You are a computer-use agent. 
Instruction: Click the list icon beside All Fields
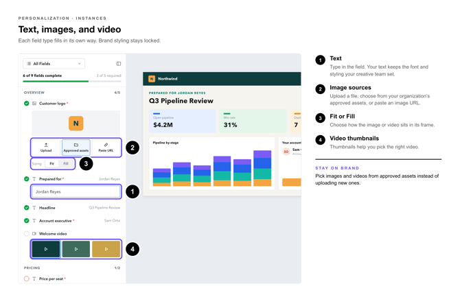[29, 64]
